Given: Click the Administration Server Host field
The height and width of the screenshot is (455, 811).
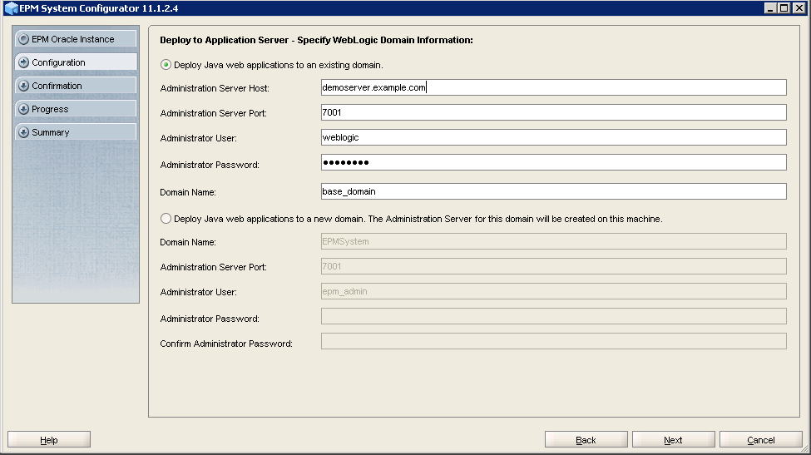Looking at the screenshot, I should coord(553,87).
